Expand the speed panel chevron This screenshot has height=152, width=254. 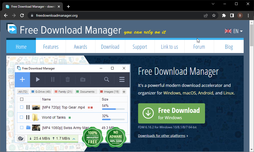pos(74,139)
